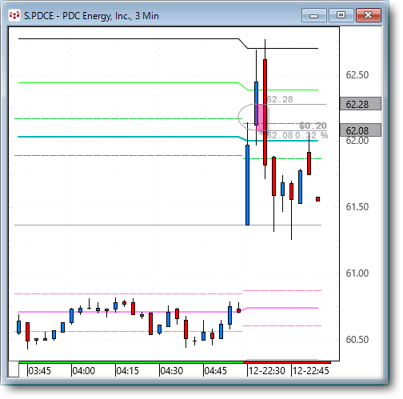Viewport: 403px width, 399px height.
Task: Select the 60.50 price axis label
Action: pyautogui.click(x=357, y=340)
